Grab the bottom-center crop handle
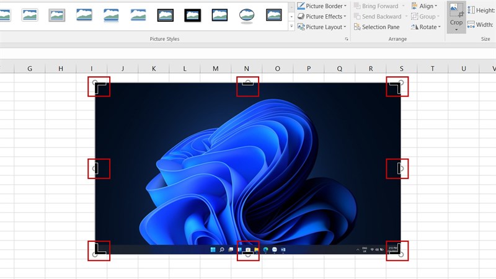 [248, 254]
